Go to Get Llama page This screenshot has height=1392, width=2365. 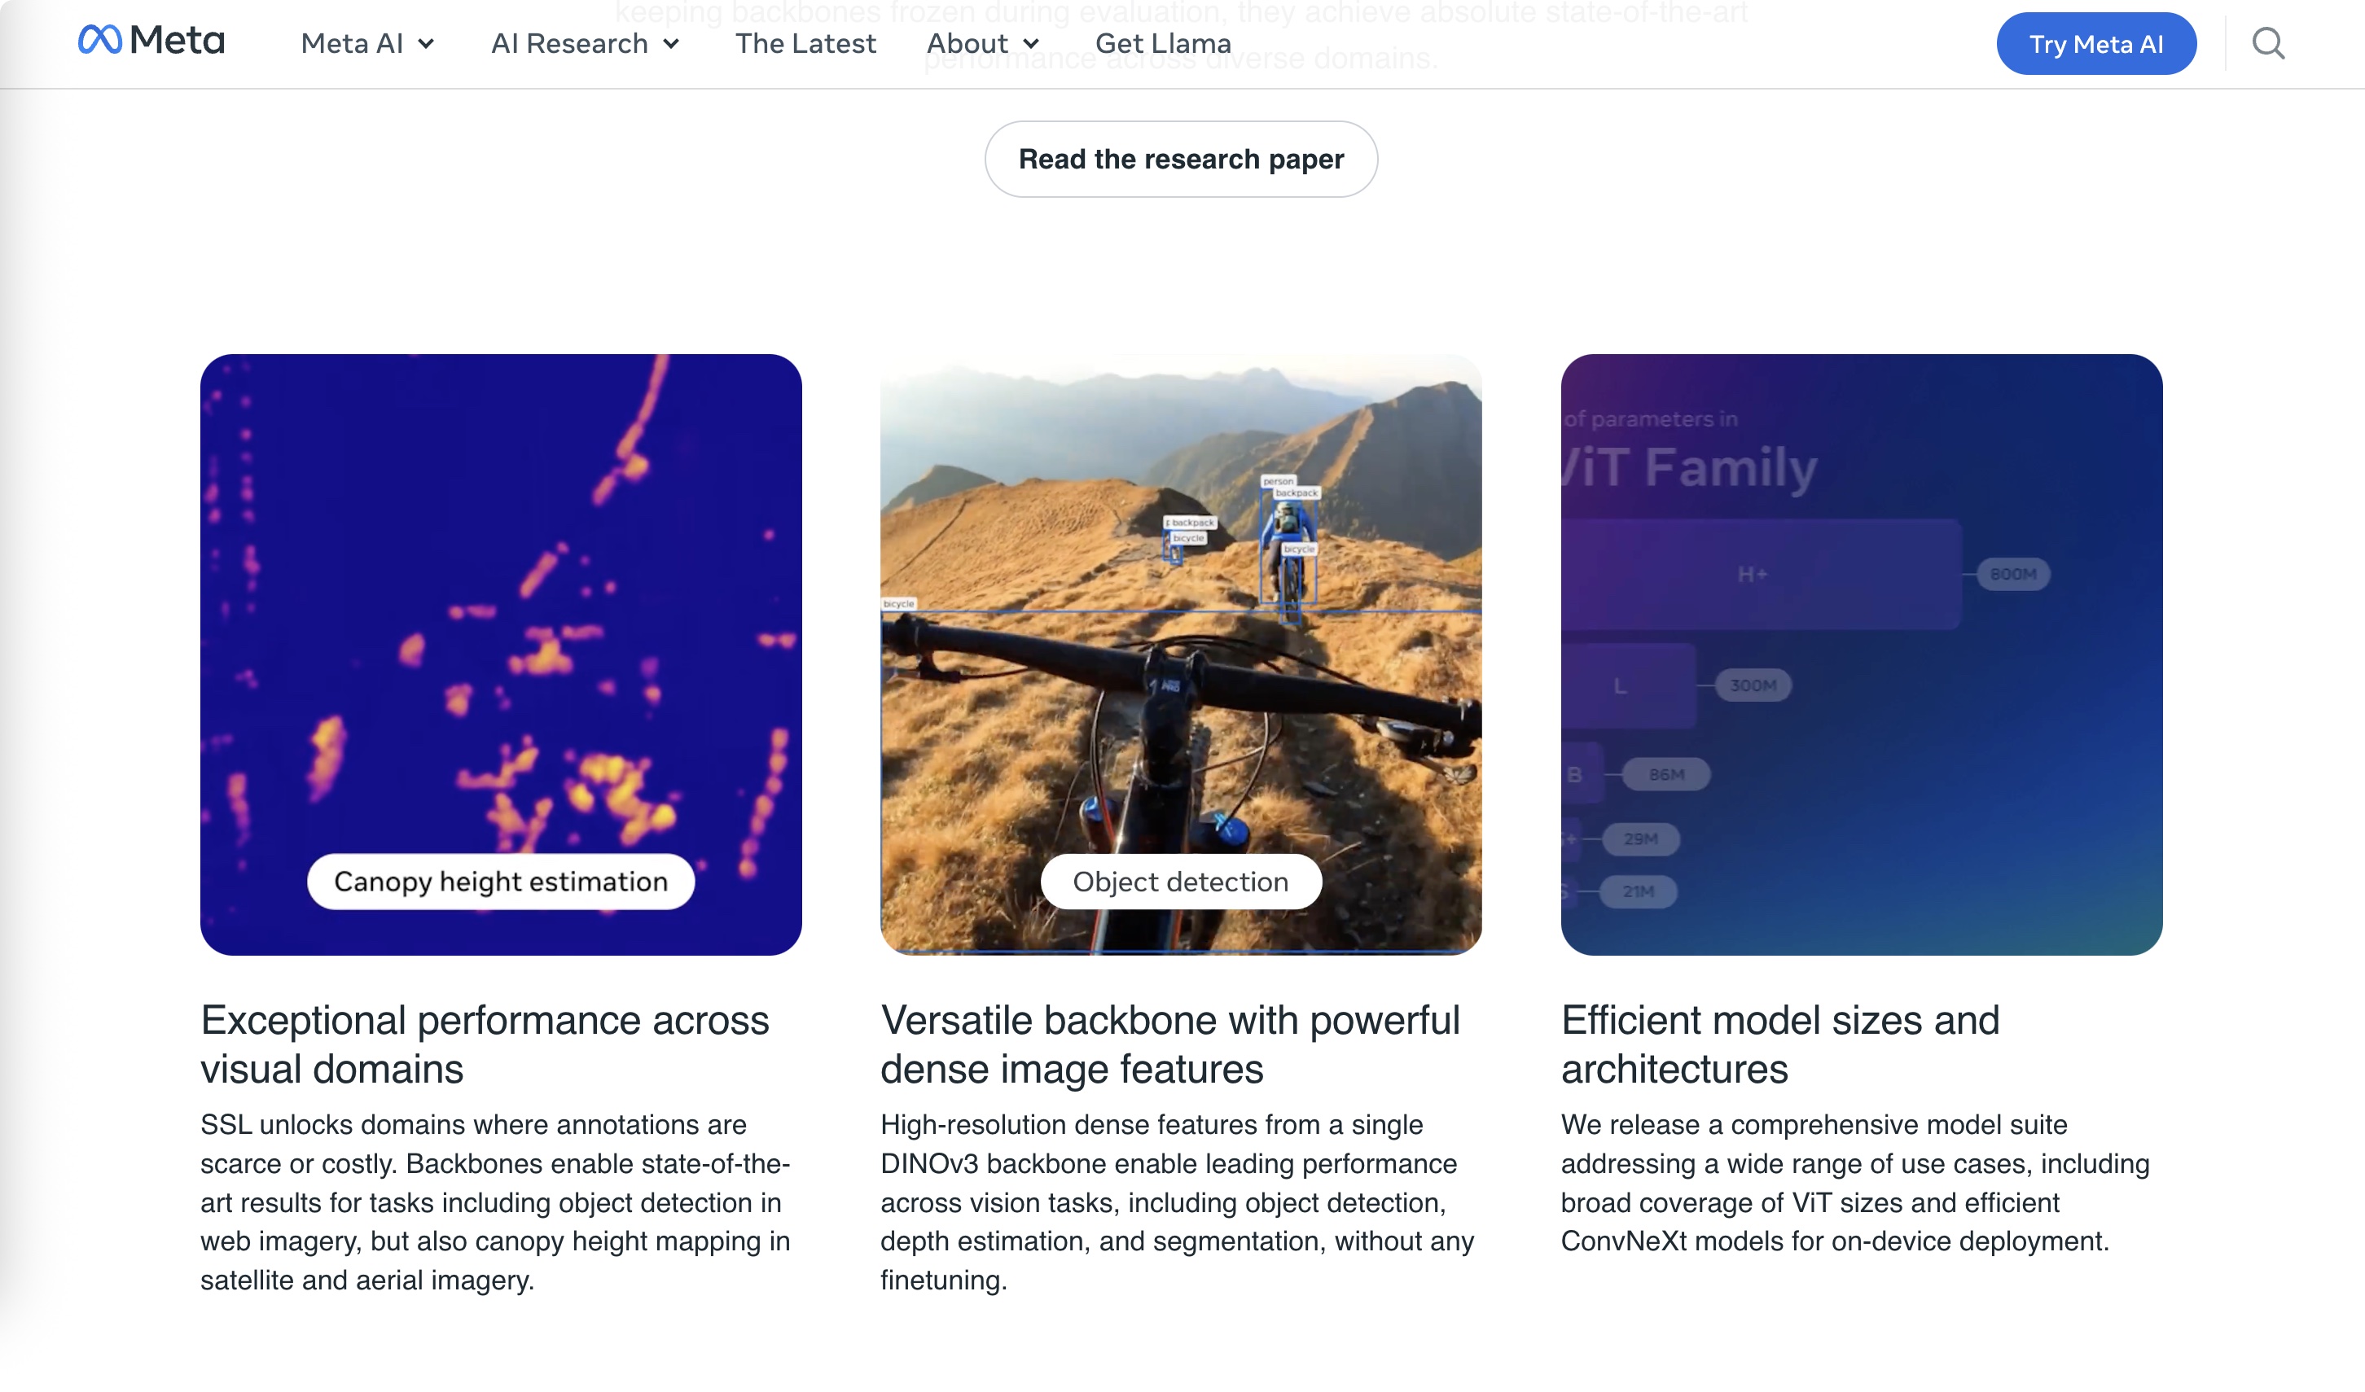[1163, 43]
